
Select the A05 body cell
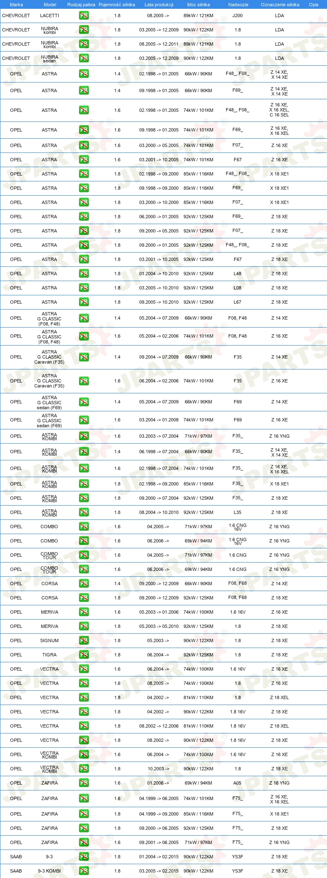[x=238, y=783]
